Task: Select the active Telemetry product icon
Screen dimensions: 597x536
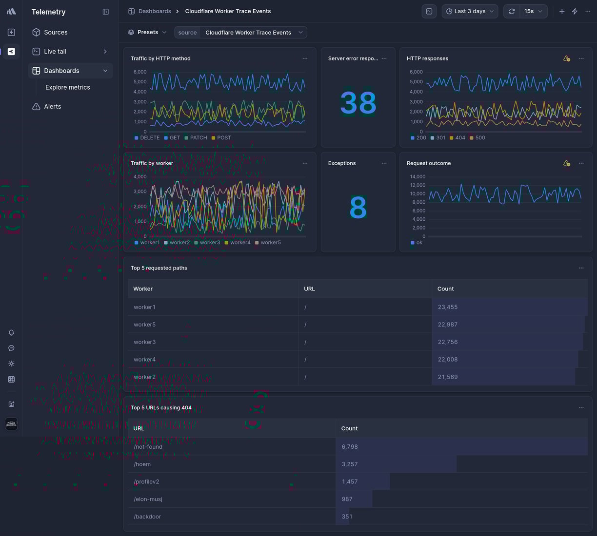Action: (11, 51)
